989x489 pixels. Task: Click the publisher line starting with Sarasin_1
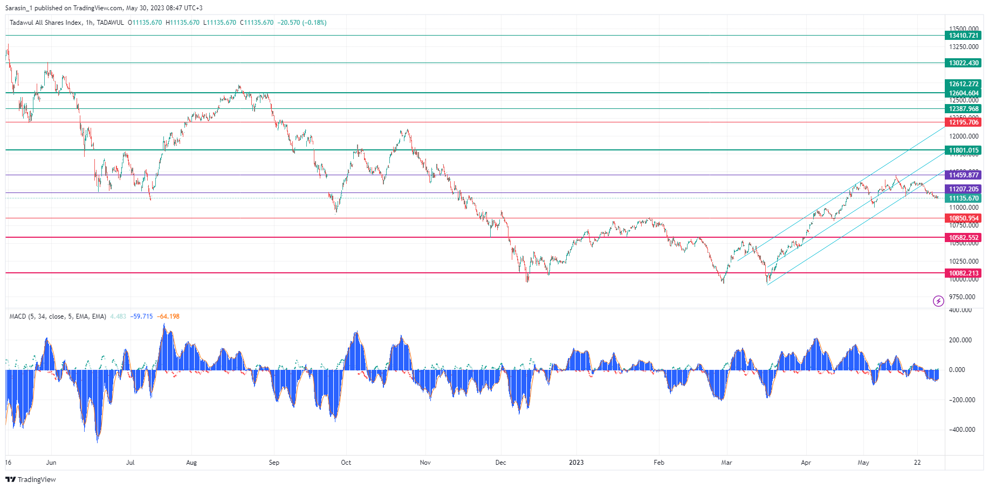pyautogui.click(x=104, y=8)
